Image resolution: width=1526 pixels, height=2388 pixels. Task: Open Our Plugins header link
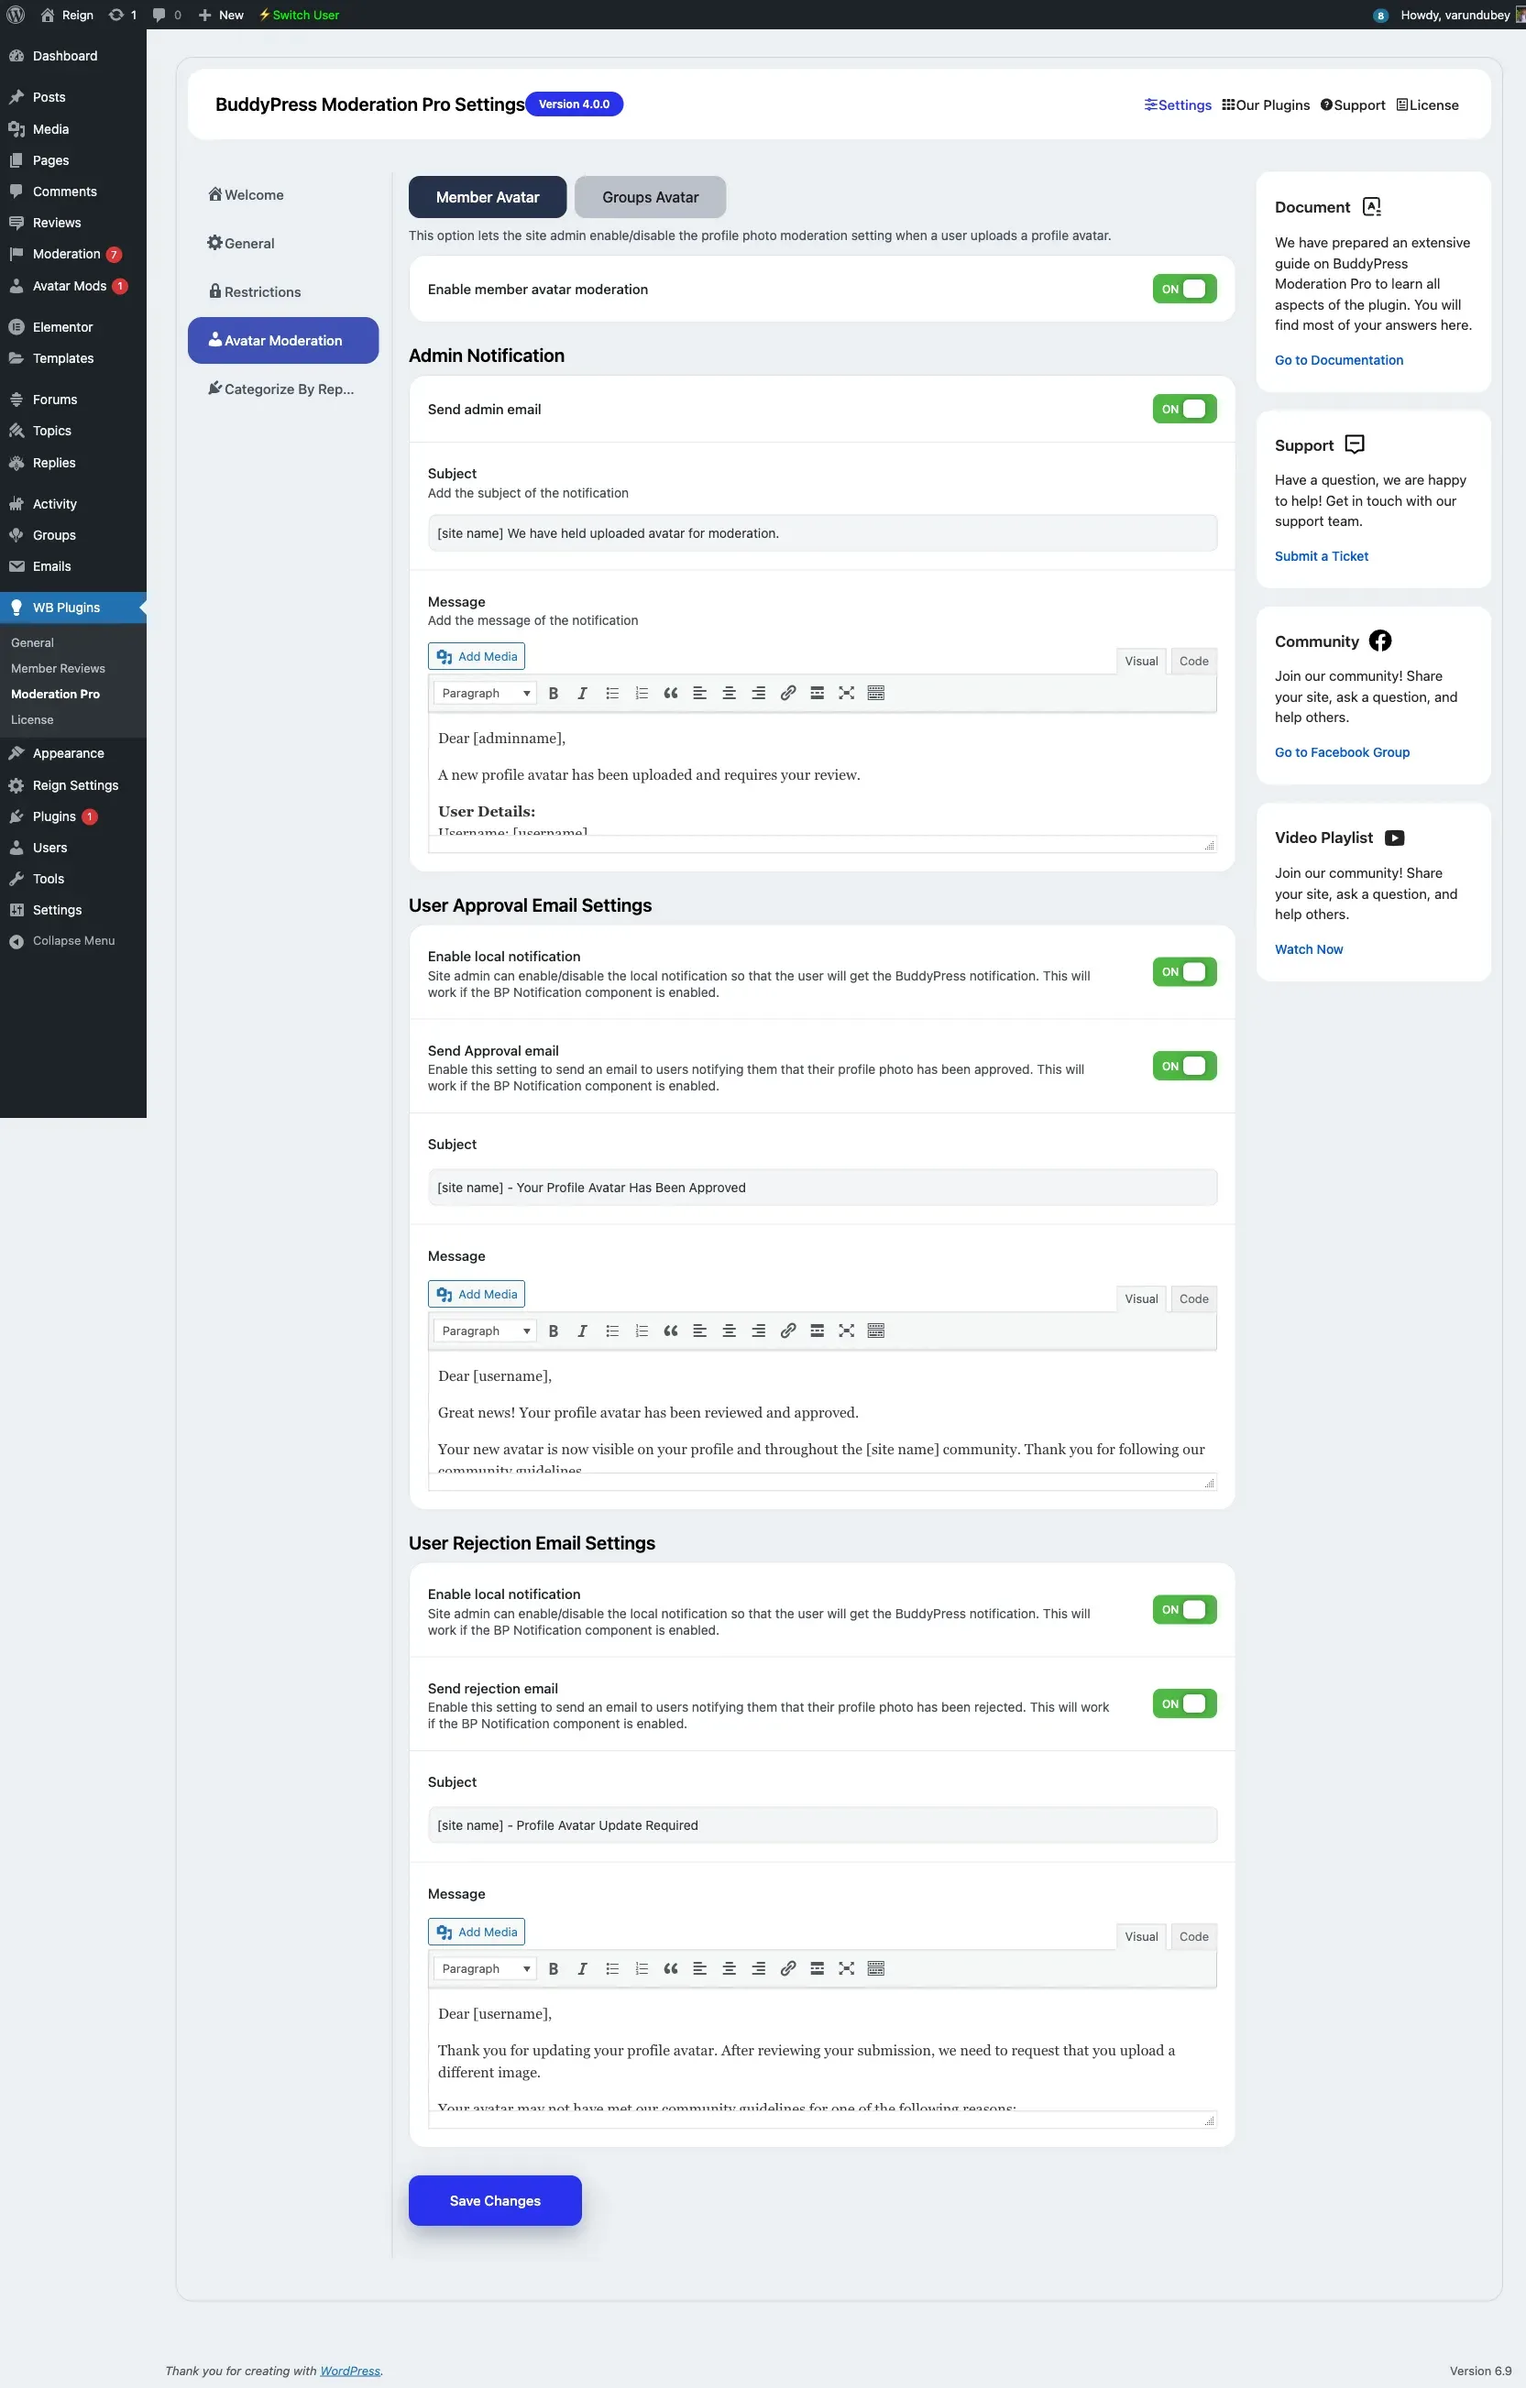(x=1265, y=105)
